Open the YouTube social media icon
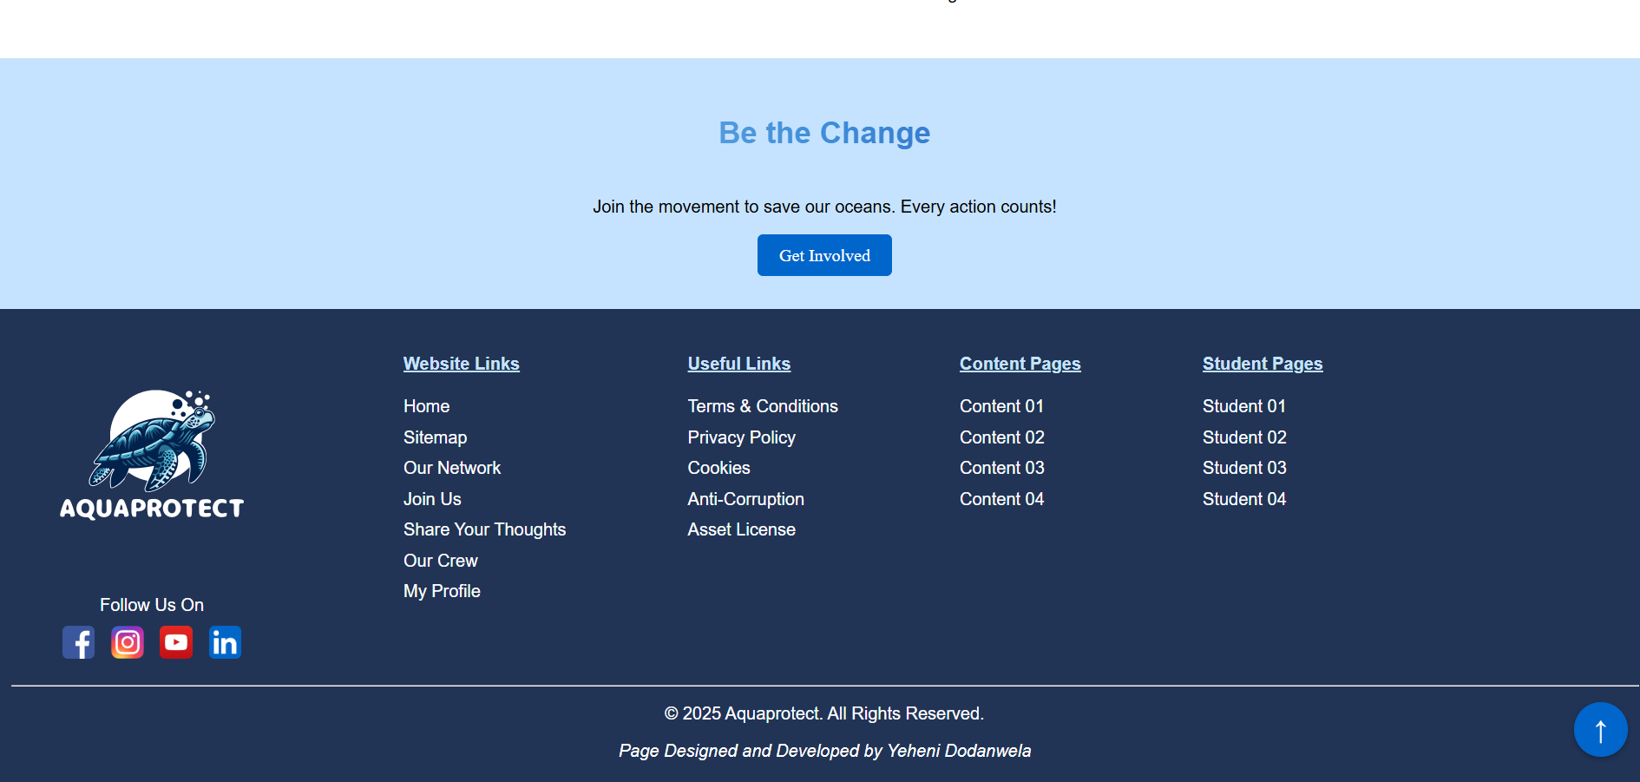 (x=175, y=642)
